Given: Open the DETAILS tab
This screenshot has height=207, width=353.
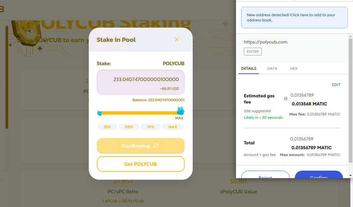Looking at the screenshot, I should coord(249,68).
